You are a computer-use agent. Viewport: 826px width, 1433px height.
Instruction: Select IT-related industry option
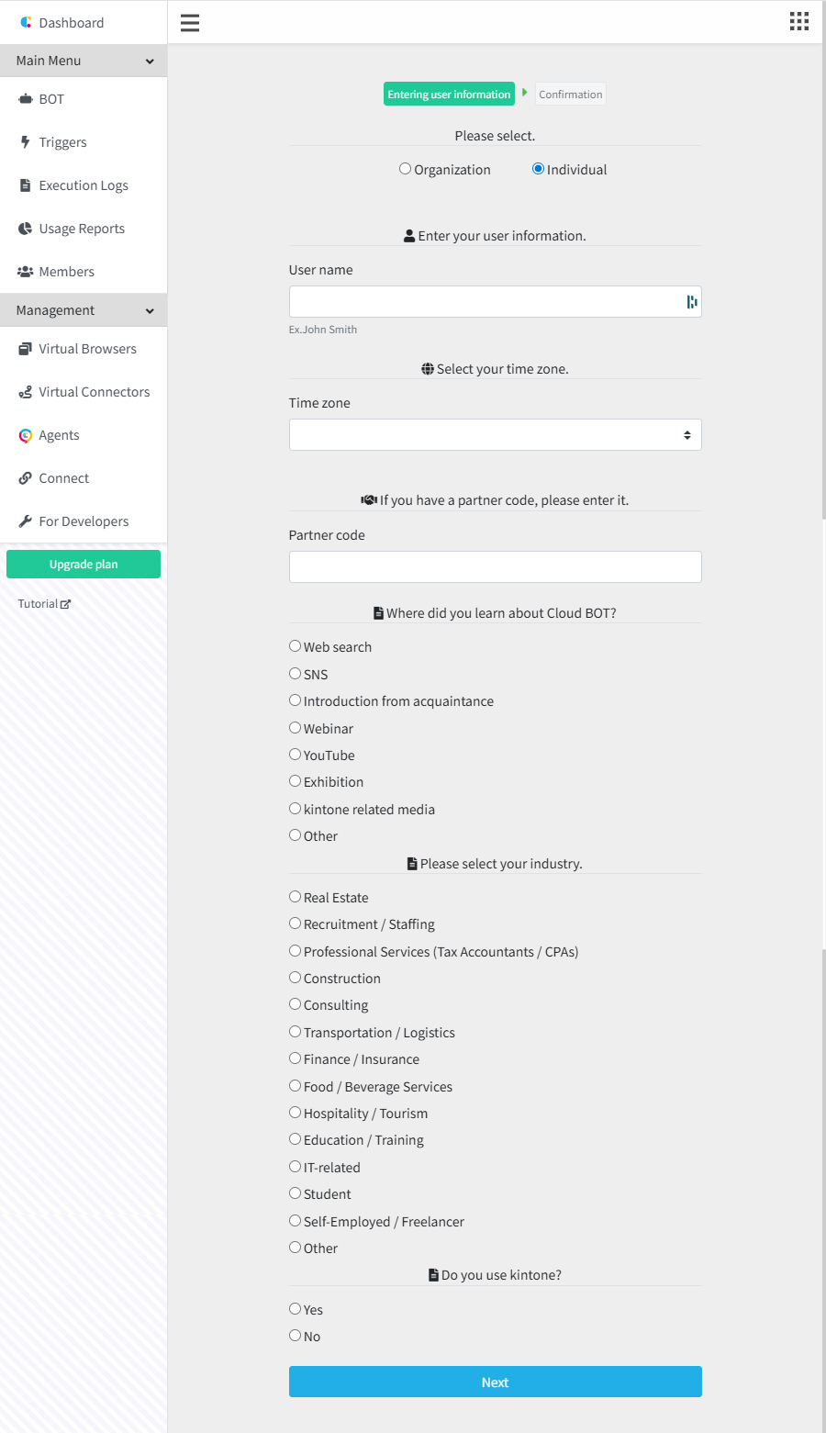(295, 1167)
